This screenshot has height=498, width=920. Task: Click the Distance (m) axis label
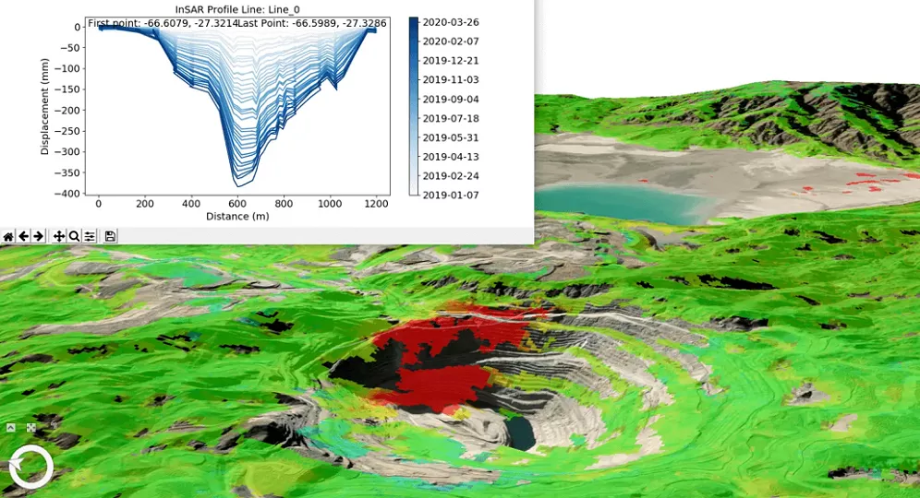(x=237, y=216)
